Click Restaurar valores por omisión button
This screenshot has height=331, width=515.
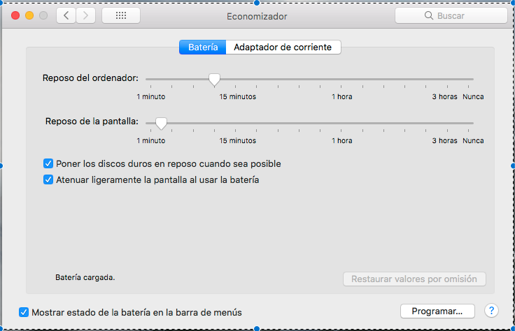[414, 279]
